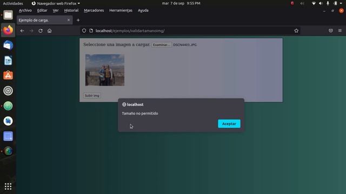The width and height of the screenshot is (346, 194).
Task: Click the shield tracking protection icon
Action: (x=84, y=31)
